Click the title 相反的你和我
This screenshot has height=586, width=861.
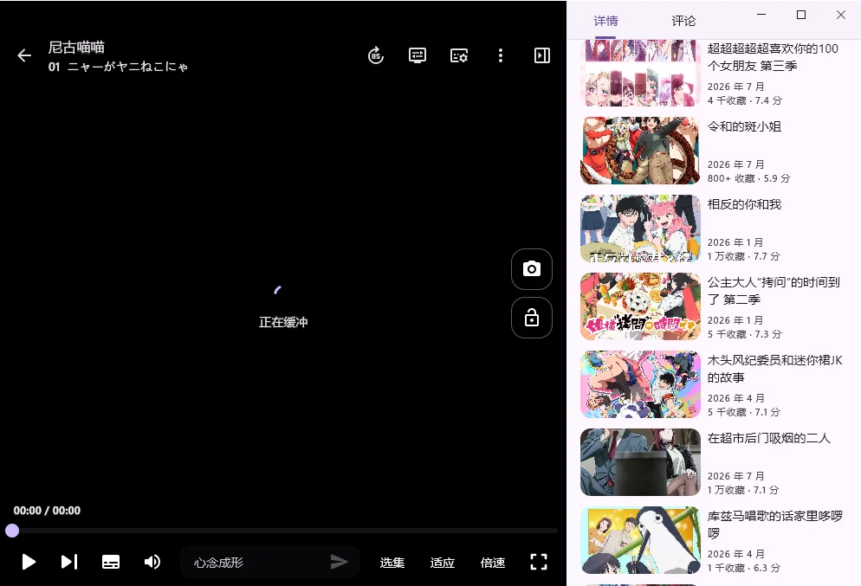[744, 204]
